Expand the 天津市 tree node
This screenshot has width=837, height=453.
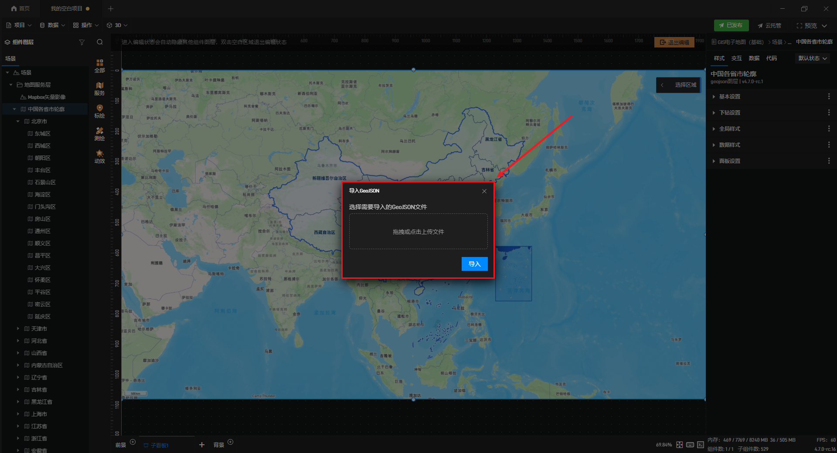(x=18, y=329)
